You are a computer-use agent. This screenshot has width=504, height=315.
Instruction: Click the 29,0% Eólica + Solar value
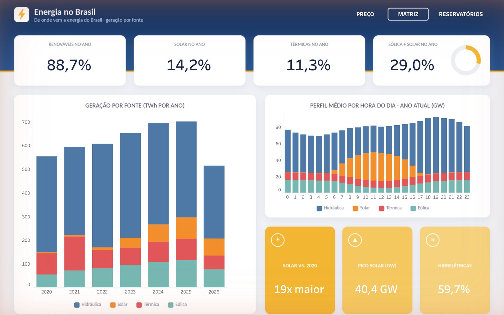pos(412,65)
